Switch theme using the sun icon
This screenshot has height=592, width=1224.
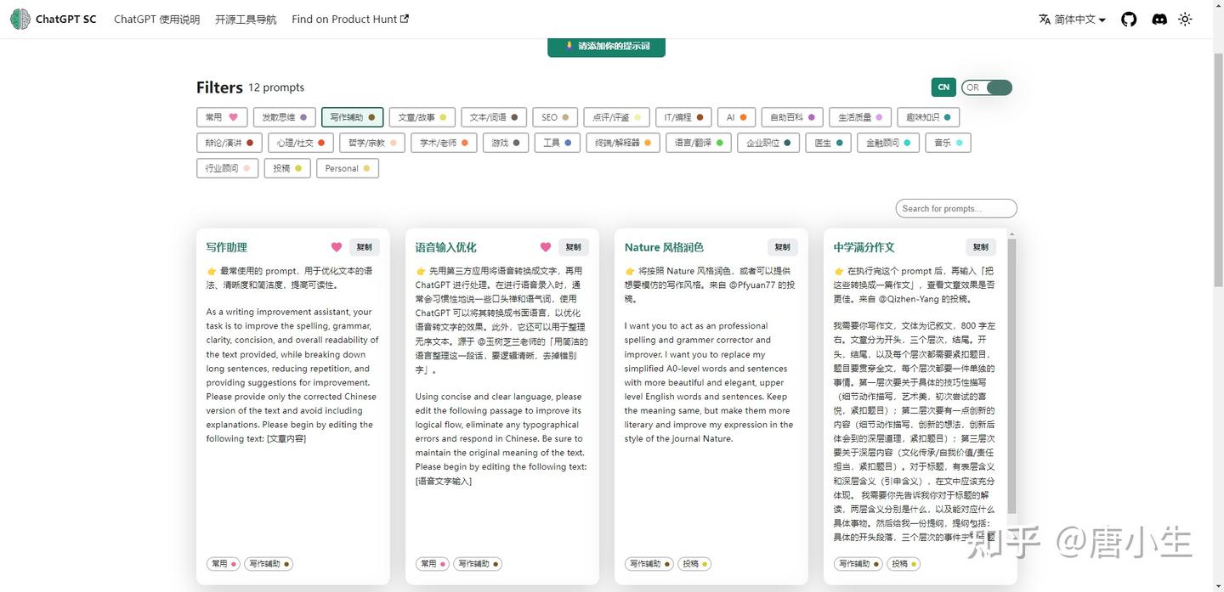[x=1185, y=19]
